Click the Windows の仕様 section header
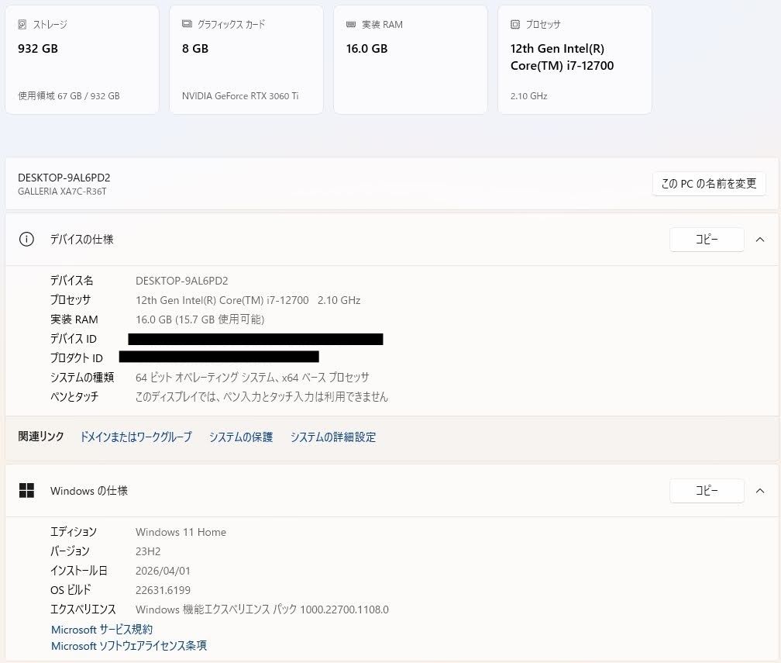This screenshot has height=663, width=781. tap(392, 491)
